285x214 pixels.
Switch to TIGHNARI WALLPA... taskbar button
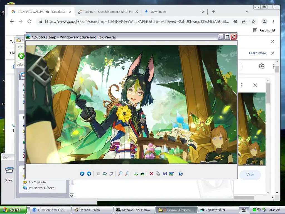click(x=50, y=210)
